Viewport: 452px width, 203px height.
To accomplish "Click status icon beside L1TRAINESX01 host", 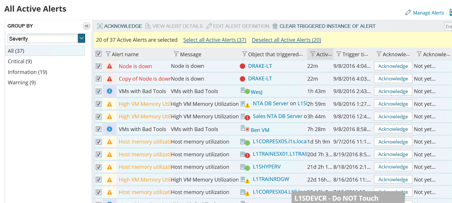I will pos(245,155).
